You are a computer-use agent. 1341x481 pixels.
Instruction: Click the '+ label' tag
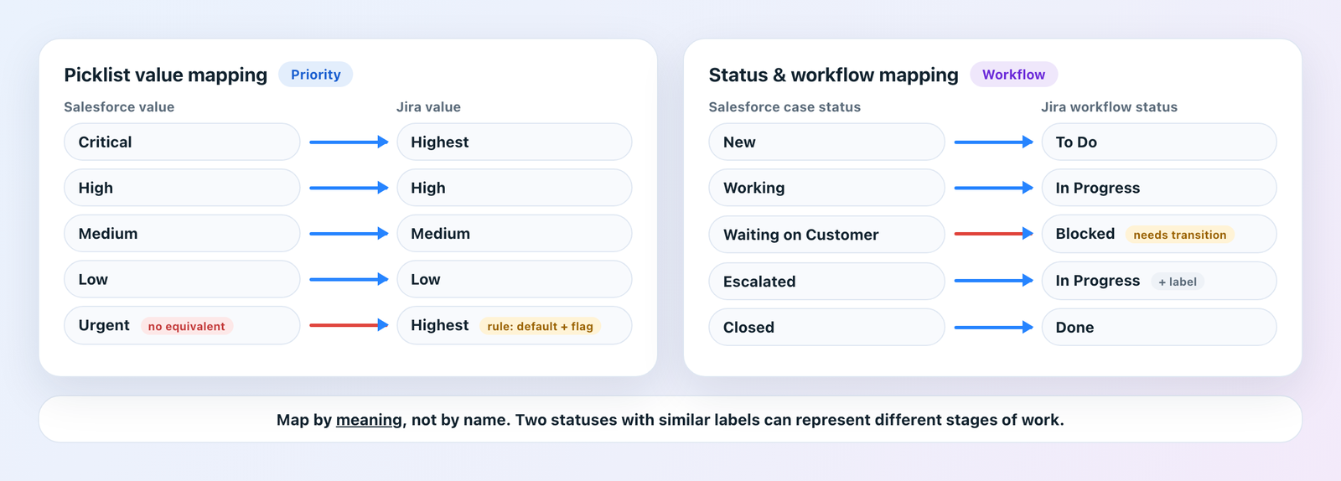[1178, 282]
